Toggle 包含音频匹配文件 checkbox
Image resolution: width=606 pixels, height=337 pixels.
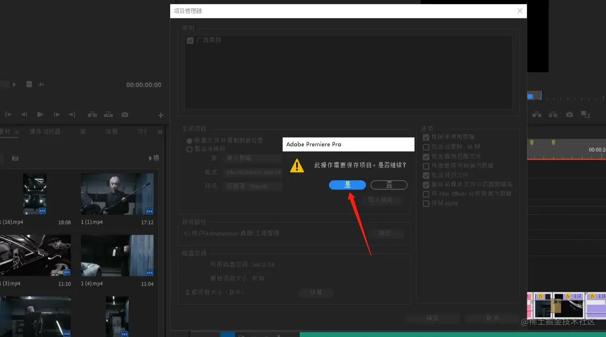426,157
